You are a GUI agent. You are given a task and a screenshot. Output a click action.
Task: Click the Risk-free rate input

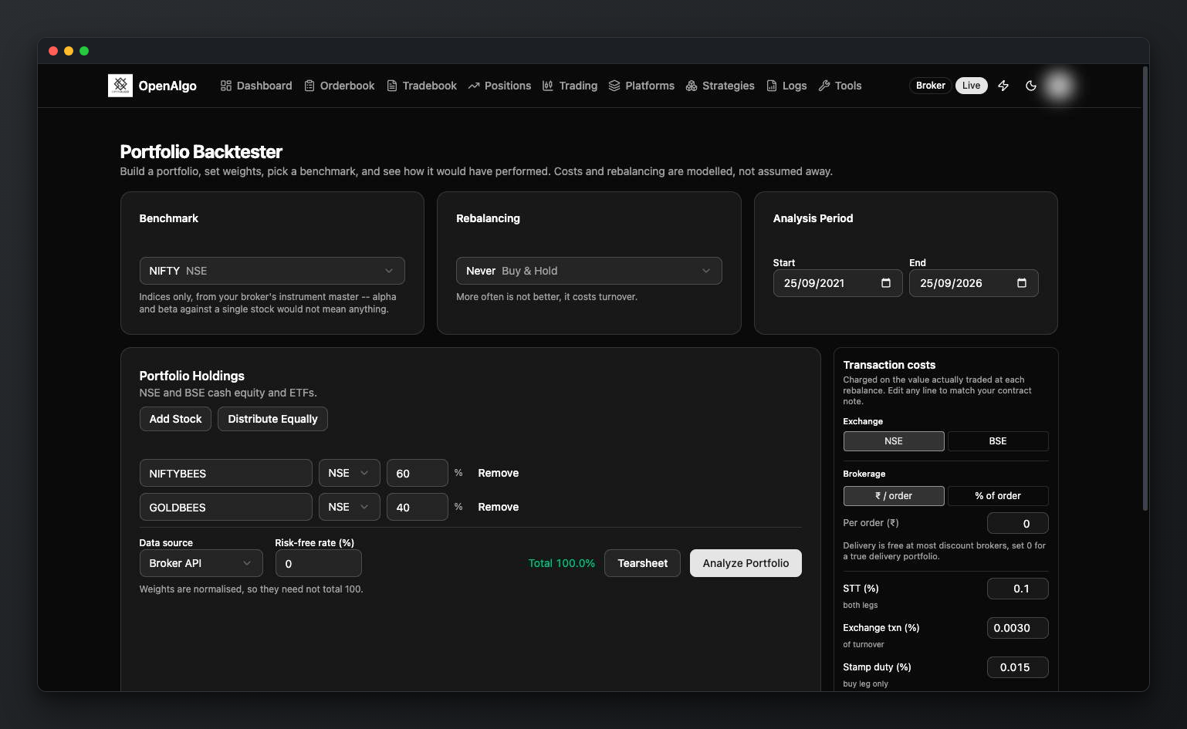pyautogui.click(x=318, y=563)
